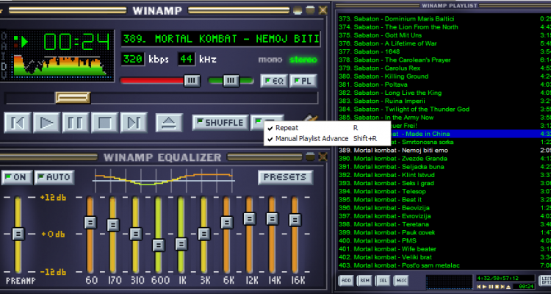551x294 pixels.
Task: Click the red volume slider handle
Action: click(x=192, y=81)
